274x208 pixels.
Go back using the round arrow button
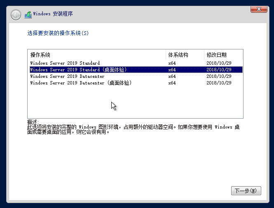point(16,15)
